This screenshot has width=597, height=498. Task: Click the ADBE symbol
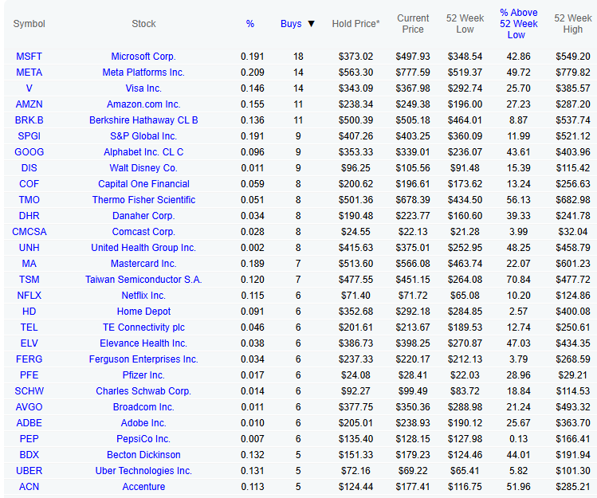[x=29, y=424]
